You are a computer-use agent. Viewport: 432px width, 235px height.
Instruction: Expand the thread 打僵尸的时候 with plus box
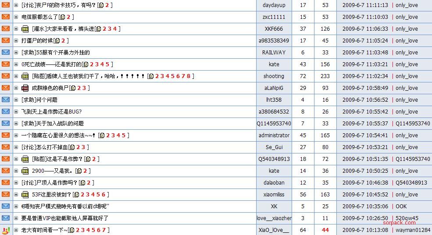pyautogui.click(x=16, y=41)
